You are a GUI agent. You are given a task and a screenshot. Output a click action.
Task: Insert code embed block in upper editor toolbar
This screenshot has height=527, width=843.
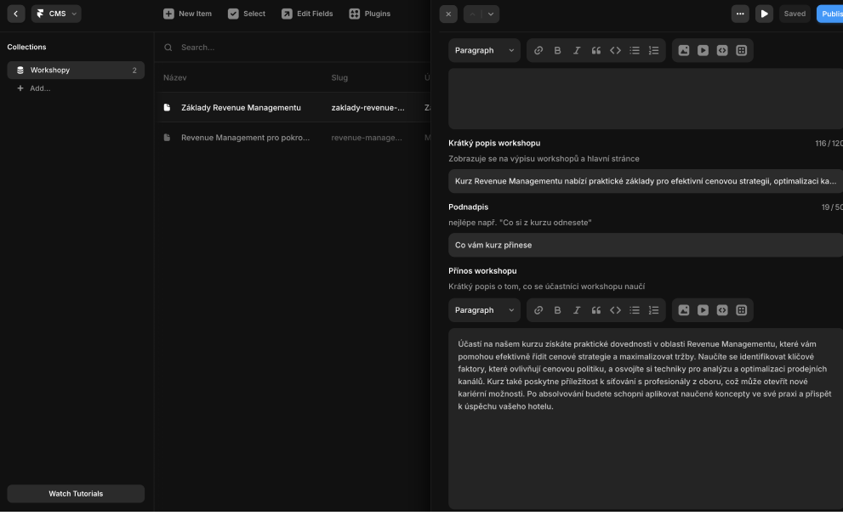click(x=722, y=50)
